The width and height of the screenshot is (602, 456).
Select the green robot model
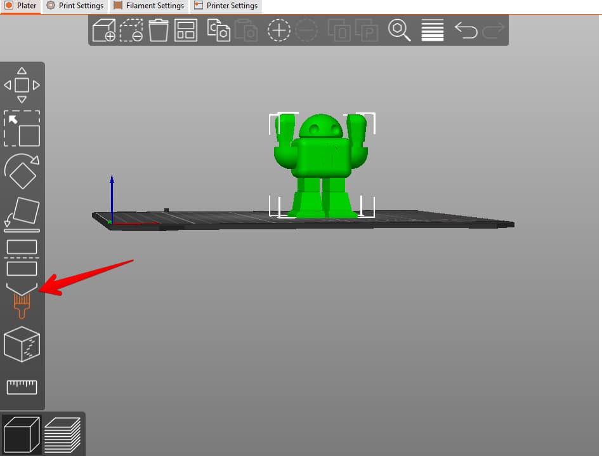tap(321, 166)
